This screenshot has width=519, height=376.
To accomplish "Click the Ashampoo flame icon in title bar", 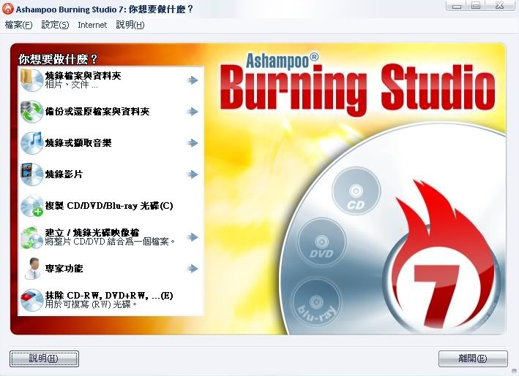I will point(7,9).
